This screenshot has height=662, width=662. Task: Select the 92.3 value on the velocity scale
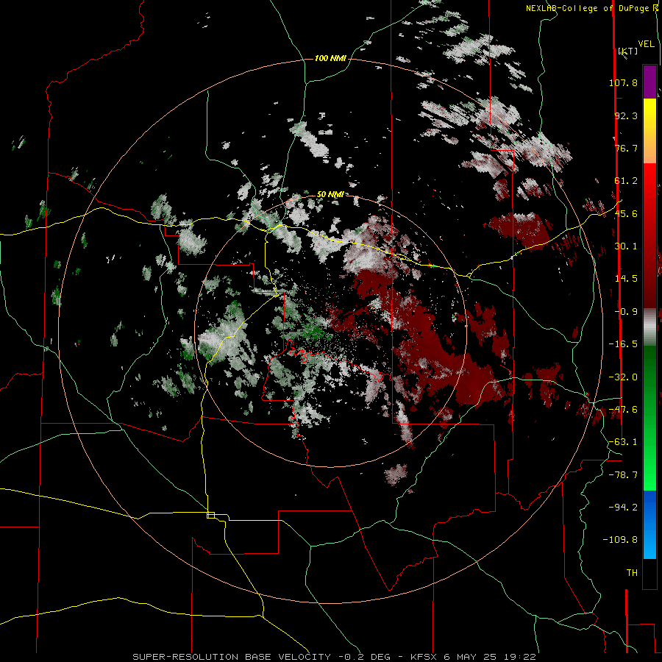tap(626, 115)
